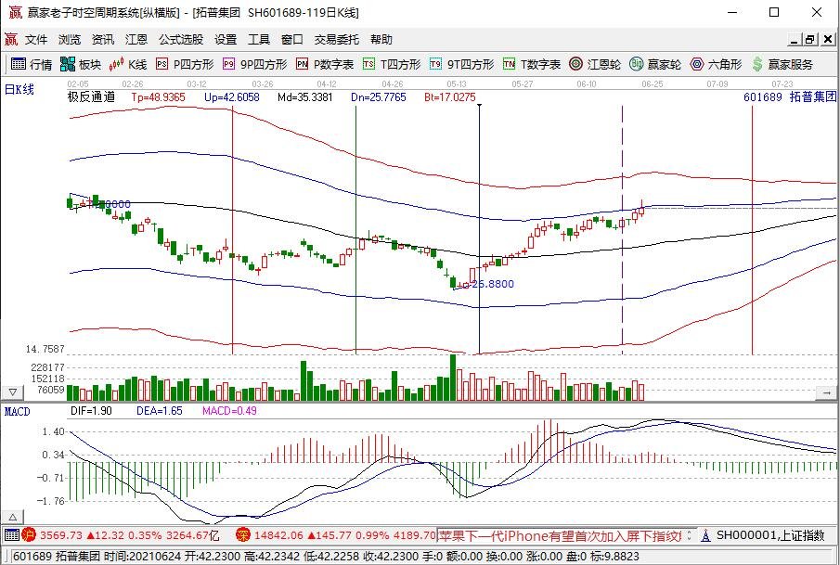
Task: Open the 帮助 menu
Action: pos(381,39)
